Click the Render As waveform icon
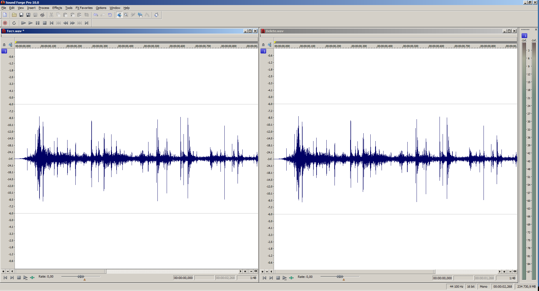539x291 pixels. pos(35,15)
